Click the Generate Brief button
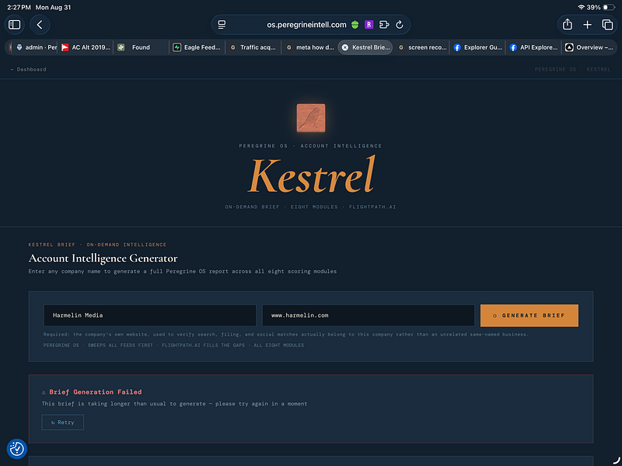The width and height of the screenshot is (622, 466). [529, 315]
